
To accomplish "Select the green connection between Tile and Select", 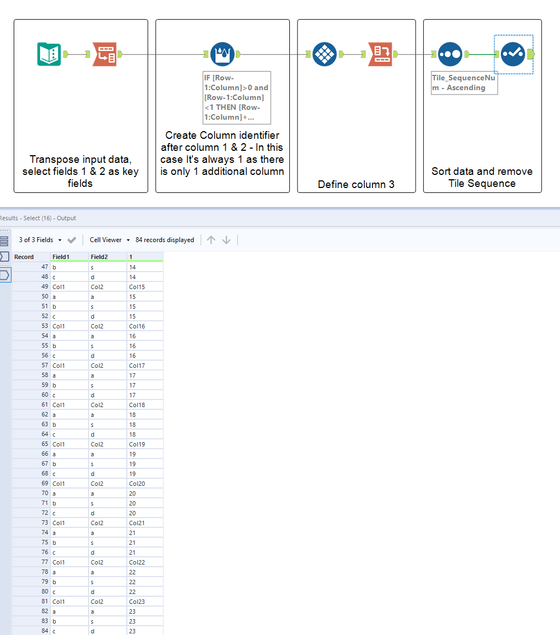I will click(x=481, y=54).
